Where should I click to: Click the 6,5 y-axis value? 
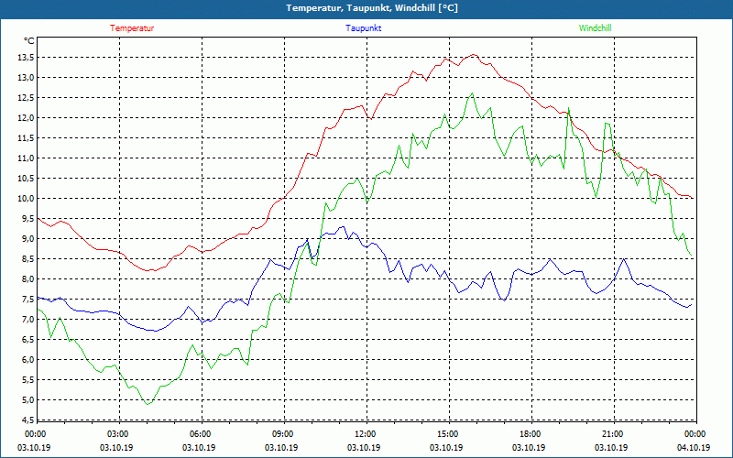click(x=27, y=339)
